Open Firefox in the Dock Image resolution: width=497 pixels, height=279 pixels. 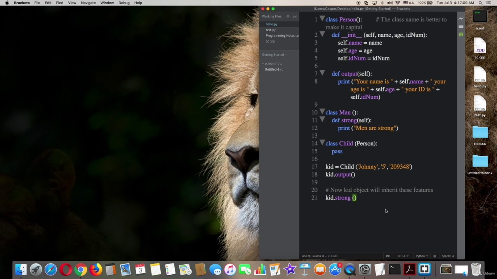(96, 269)
